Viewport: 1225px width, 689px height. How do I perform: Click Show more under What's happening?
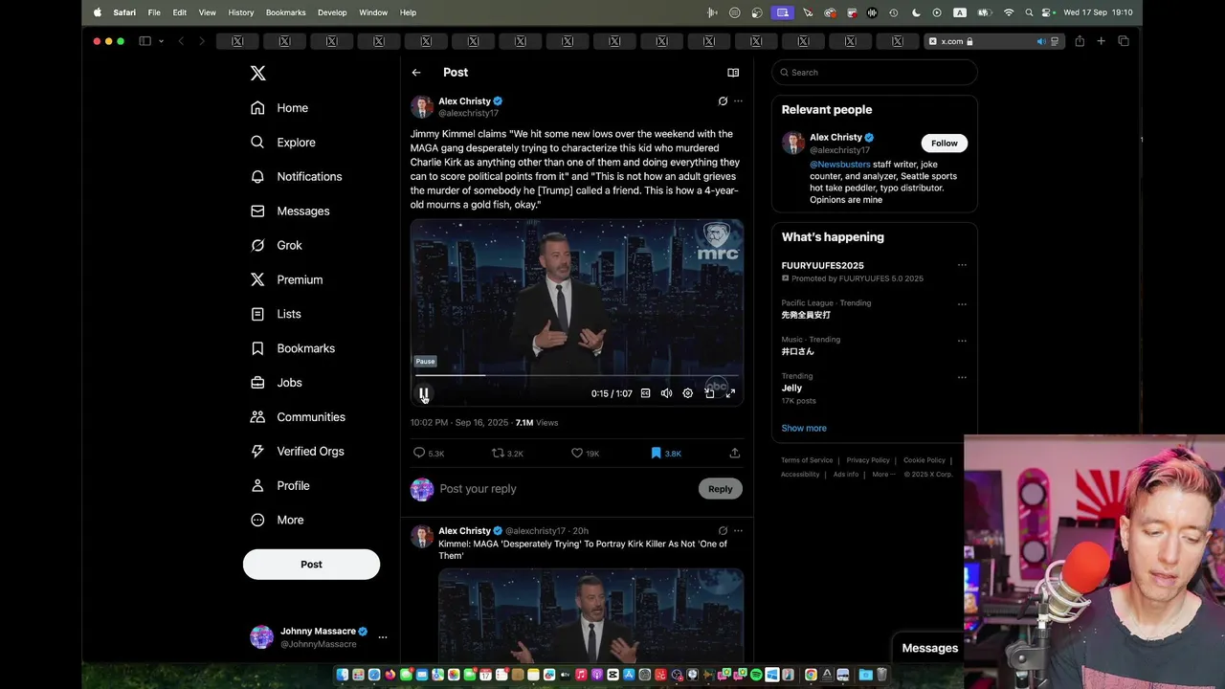tap(804, 429)
